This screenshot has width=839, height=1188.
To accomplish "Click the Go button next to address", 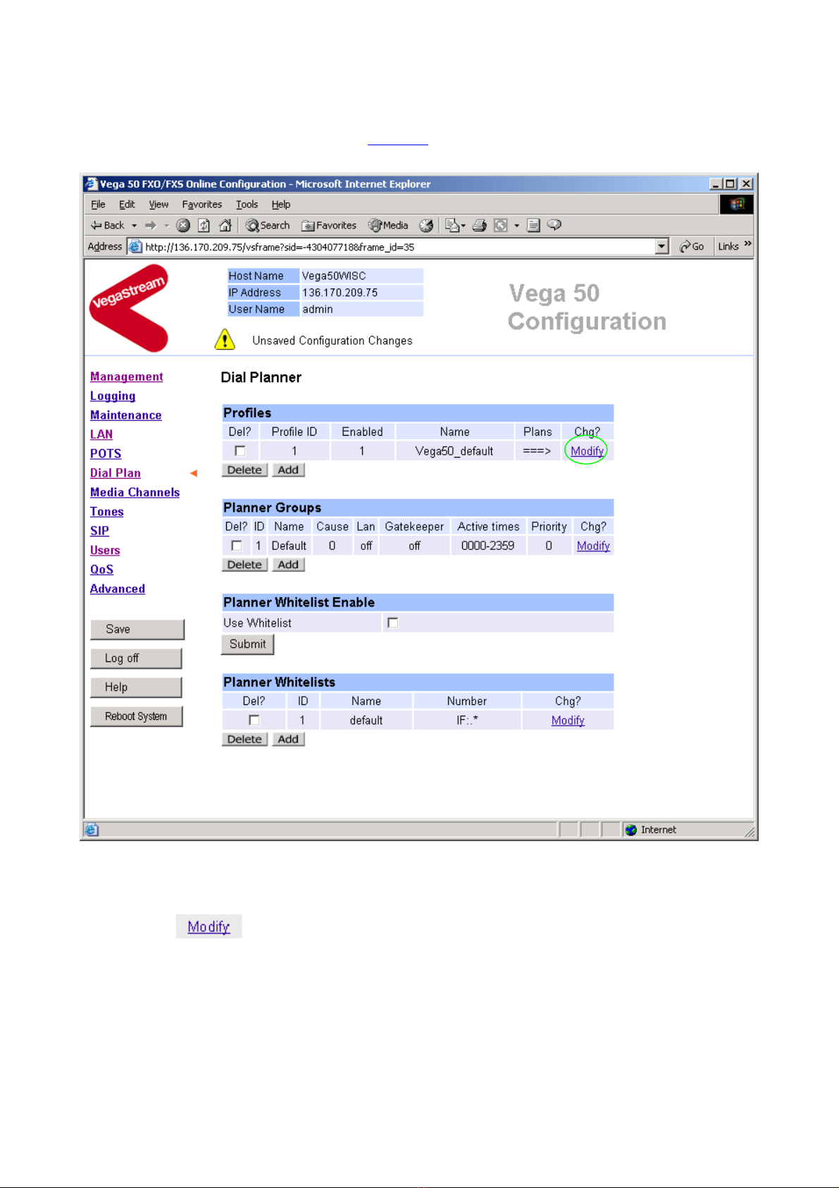I will pos(692,246).
